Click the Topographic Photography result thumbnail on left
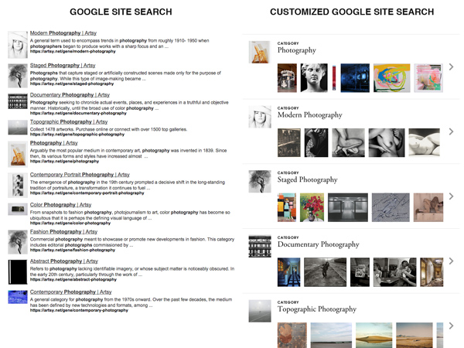Image resolution: width=464 pixels, height=348 pixels. pos(18,128)
